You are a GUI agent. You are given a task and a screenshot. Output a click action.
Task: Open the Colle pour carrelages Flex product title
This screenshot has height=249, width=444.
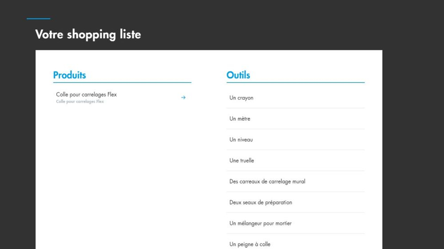click(x=87, y=95)
